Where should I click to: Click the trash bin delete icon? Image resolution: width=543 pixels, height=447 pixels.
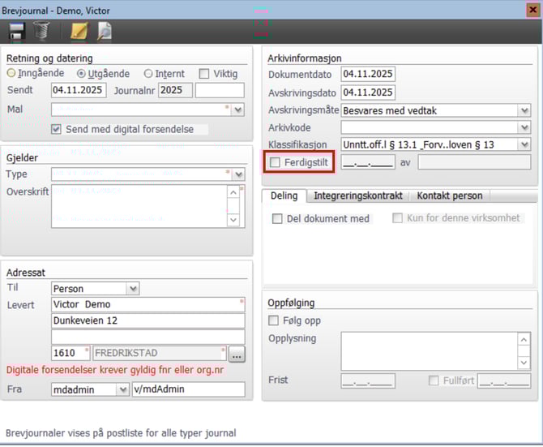pos(41,32)
